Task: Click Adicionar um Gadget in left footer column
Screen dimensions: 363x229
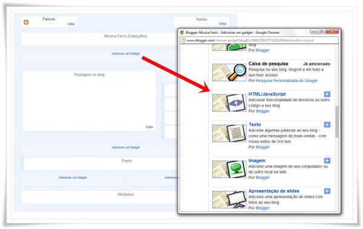Action: pos(73,178)
